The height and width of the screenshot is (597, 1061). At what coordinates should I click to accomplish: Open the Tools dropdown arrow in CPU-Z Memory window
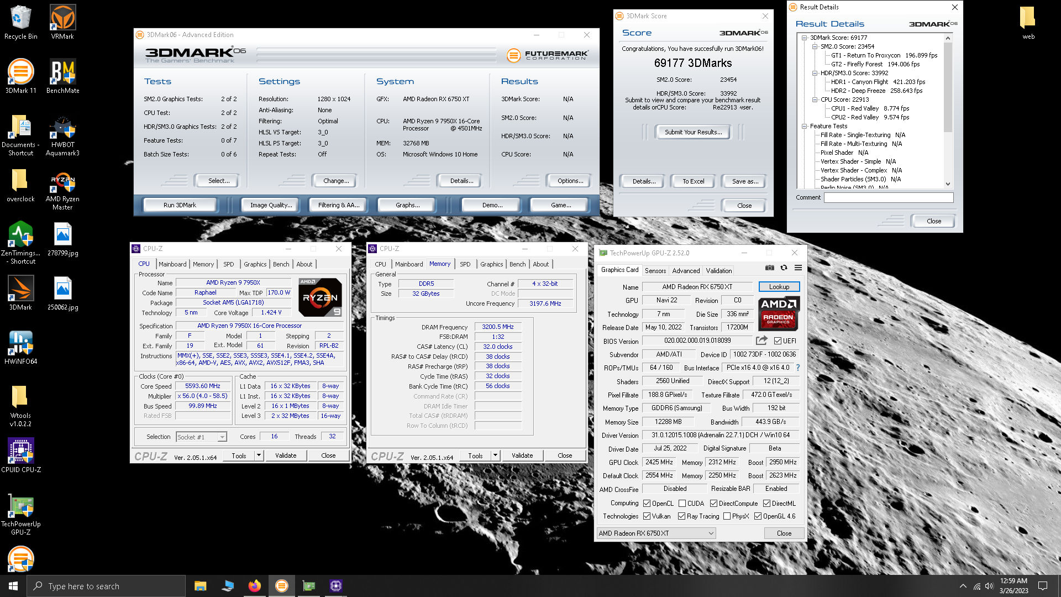pos(495,456)
